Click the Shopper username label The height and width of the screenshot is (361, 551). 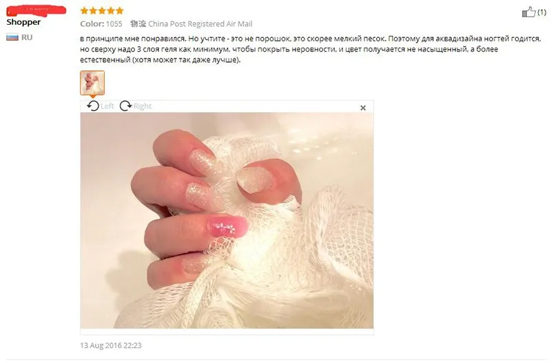click(x=23, y=22)
